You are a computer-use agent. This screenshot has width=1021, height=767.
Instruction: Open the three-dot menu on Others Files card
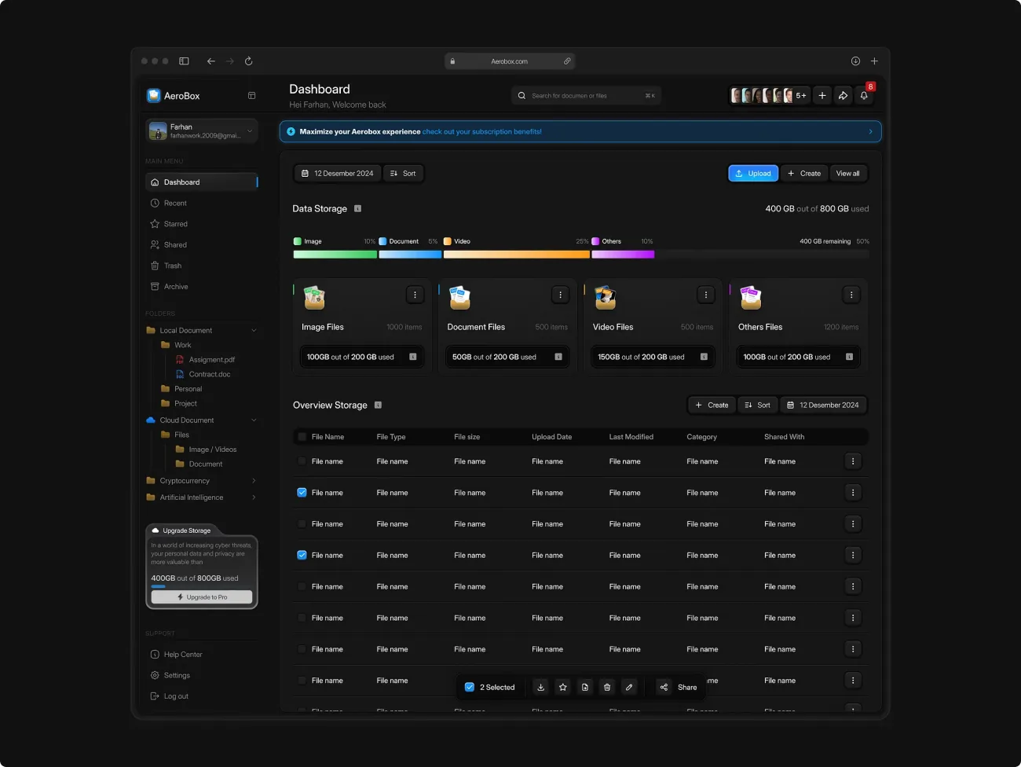tap(851, 295)
